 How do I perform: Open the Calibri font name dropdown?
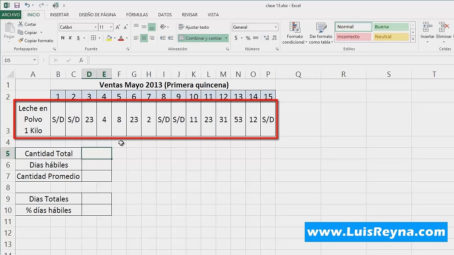click(x=95, y=27)
